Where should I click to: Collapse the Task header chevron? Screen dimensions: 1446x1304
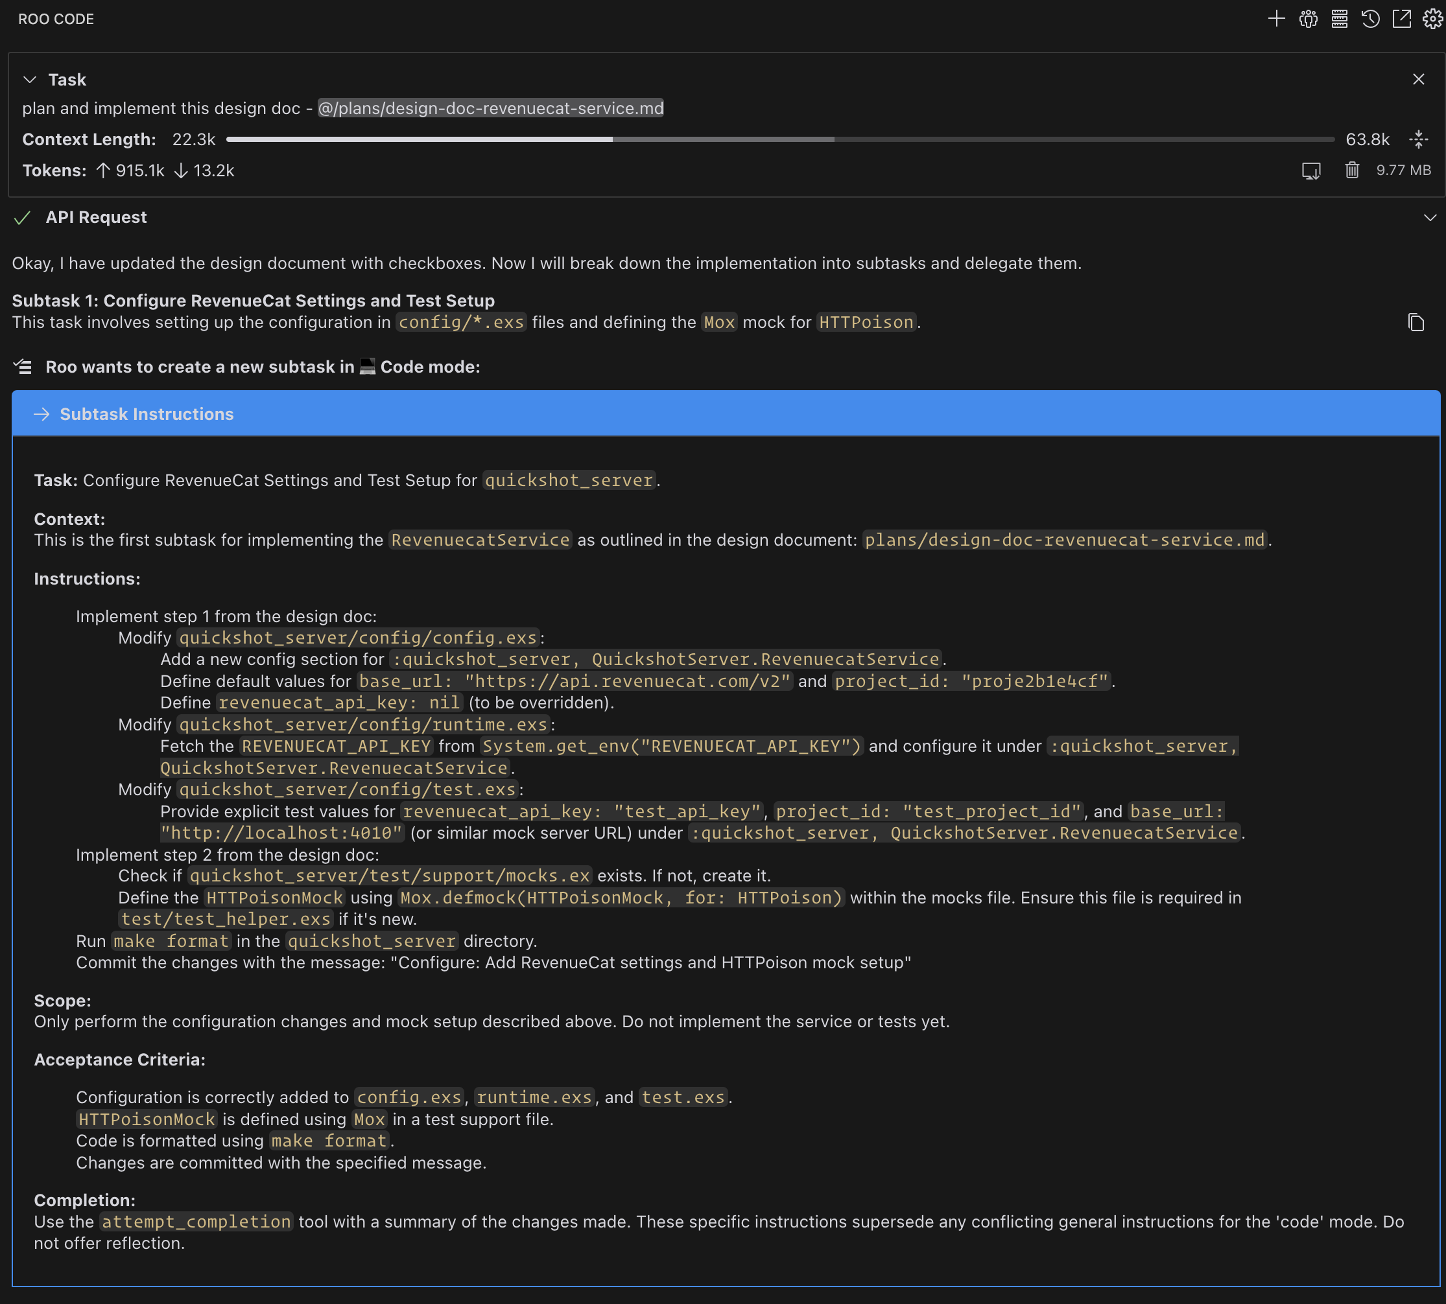pos(29,80)
